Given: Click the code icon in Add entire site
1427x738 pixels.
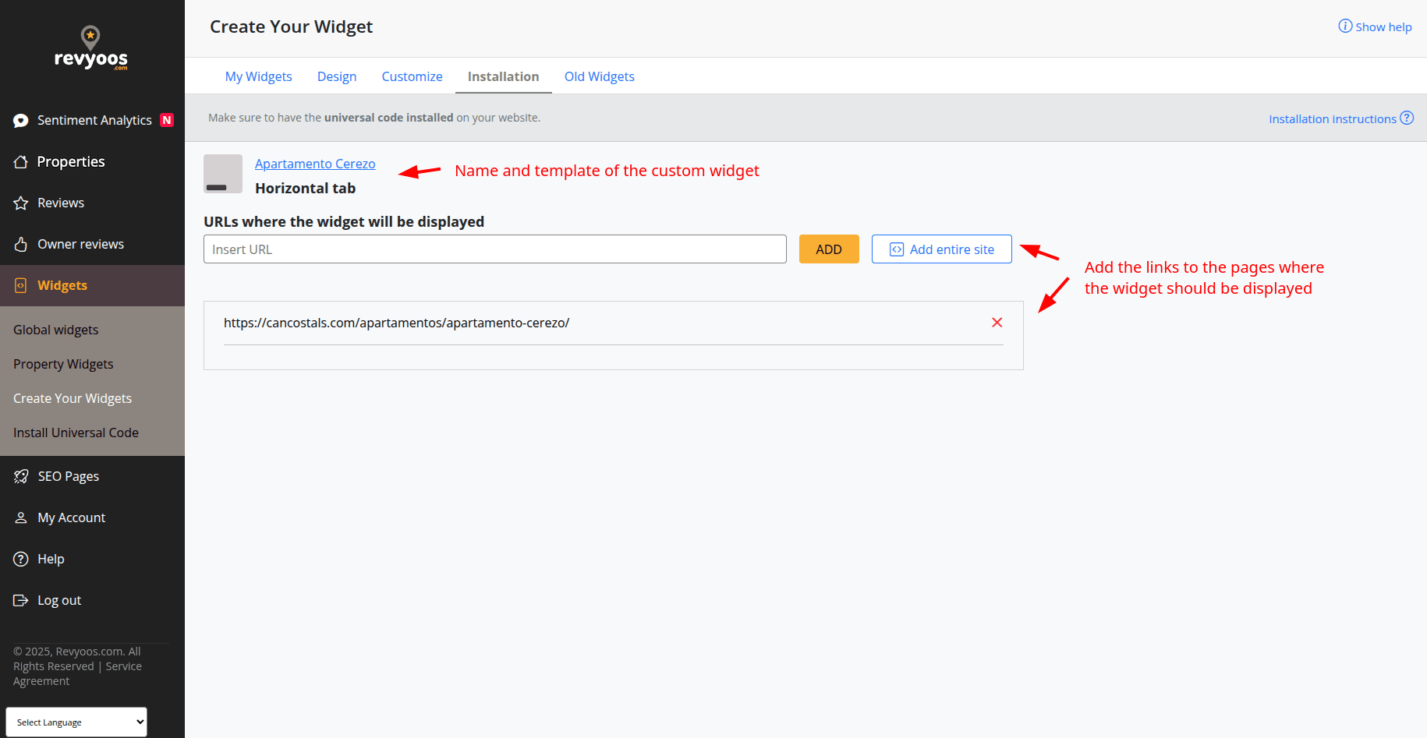Looking at the screenshot, I should pyautogui.click(x=897, y=249).
